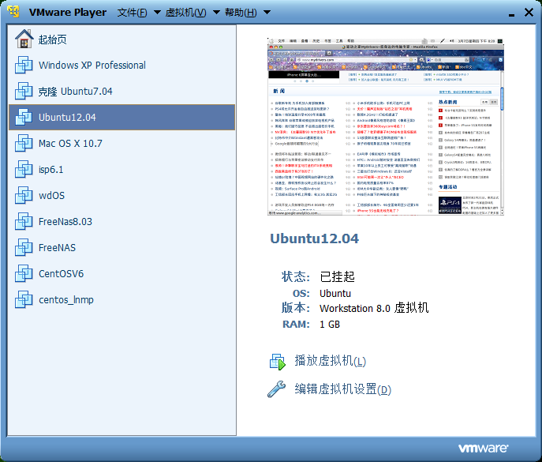The image size is (542, 462).
Task: Click the FreeNAS VM icon
Action: (x=24, y=247)
